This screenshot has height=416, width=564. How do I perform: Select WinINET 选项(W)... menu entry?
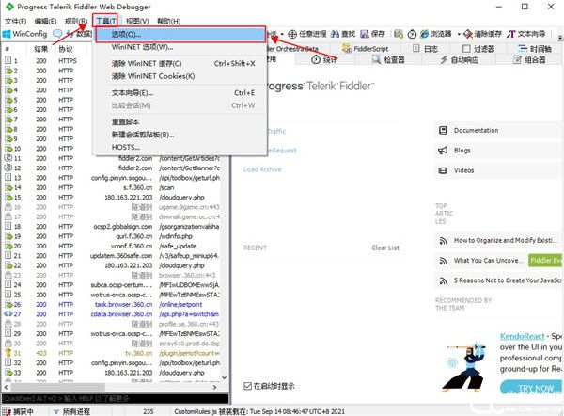coord(180,47)
